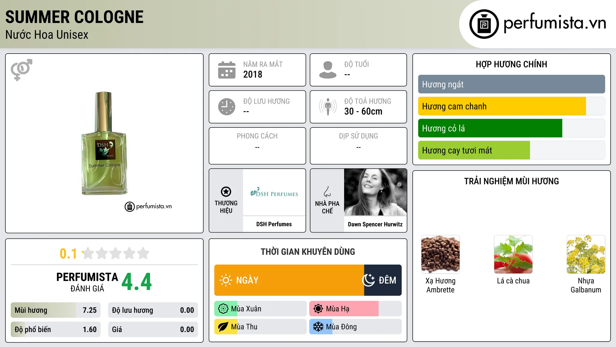The image size is (616, 347).
Task: Click the Dịp sử dụng info card
Action: click(358, 146)
